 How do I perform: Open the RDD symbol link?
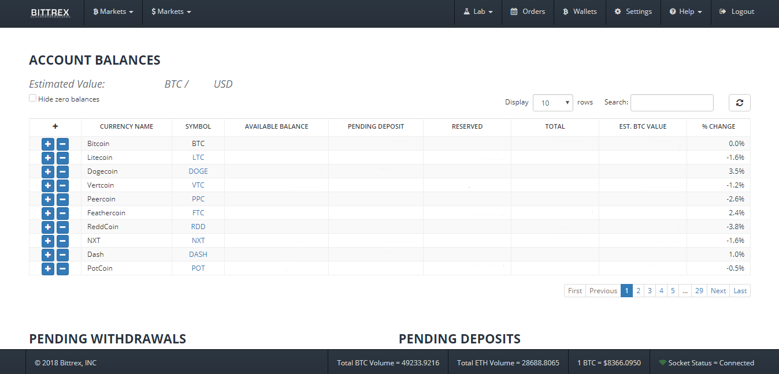[198, 227]
